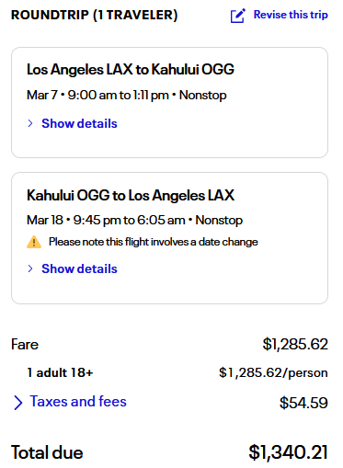Click the chevron next to Taxes and fees
This screenshot has width=343, height=468.
coord(18,403)
